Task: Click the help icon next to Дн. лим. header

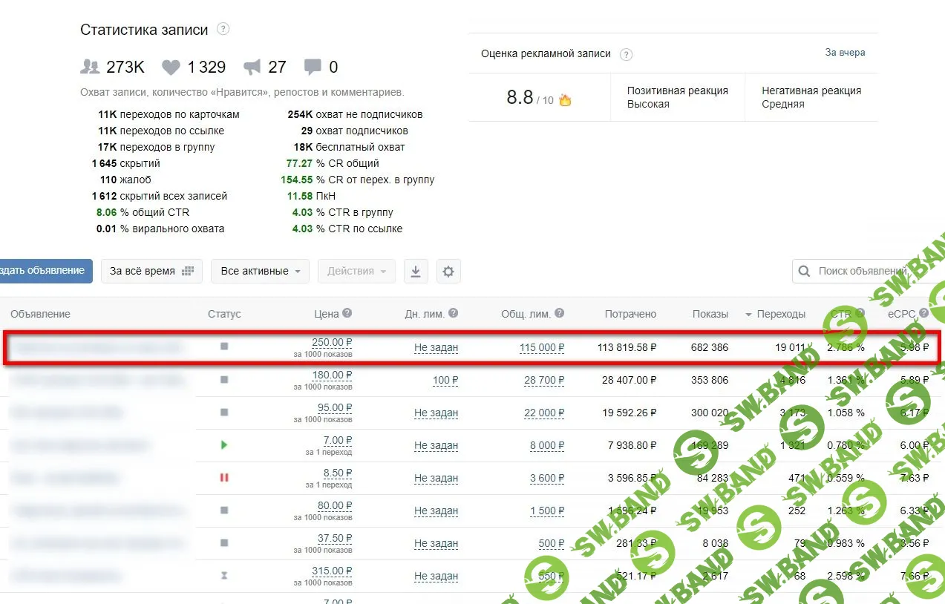Action: 454,314
